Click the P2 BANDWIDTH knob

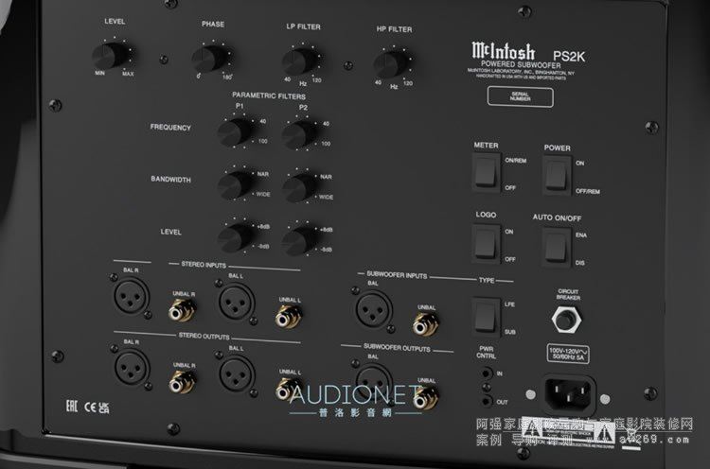point(298,187)
